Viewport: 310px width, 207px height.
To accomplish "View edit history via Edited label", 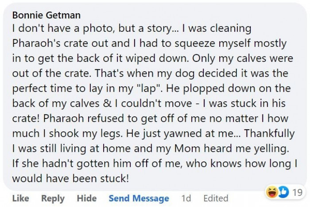I will pyautogui.click(x=216, y=199).
